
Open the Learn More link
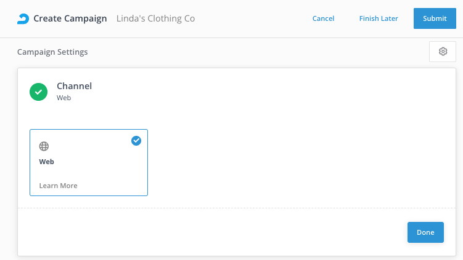pos(59,186)
